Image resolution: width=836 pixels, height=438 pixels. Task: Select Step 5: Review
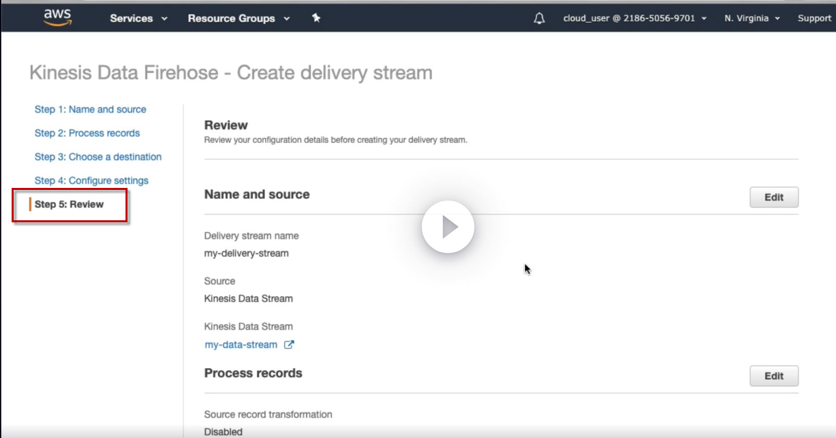tap(69, 204)
